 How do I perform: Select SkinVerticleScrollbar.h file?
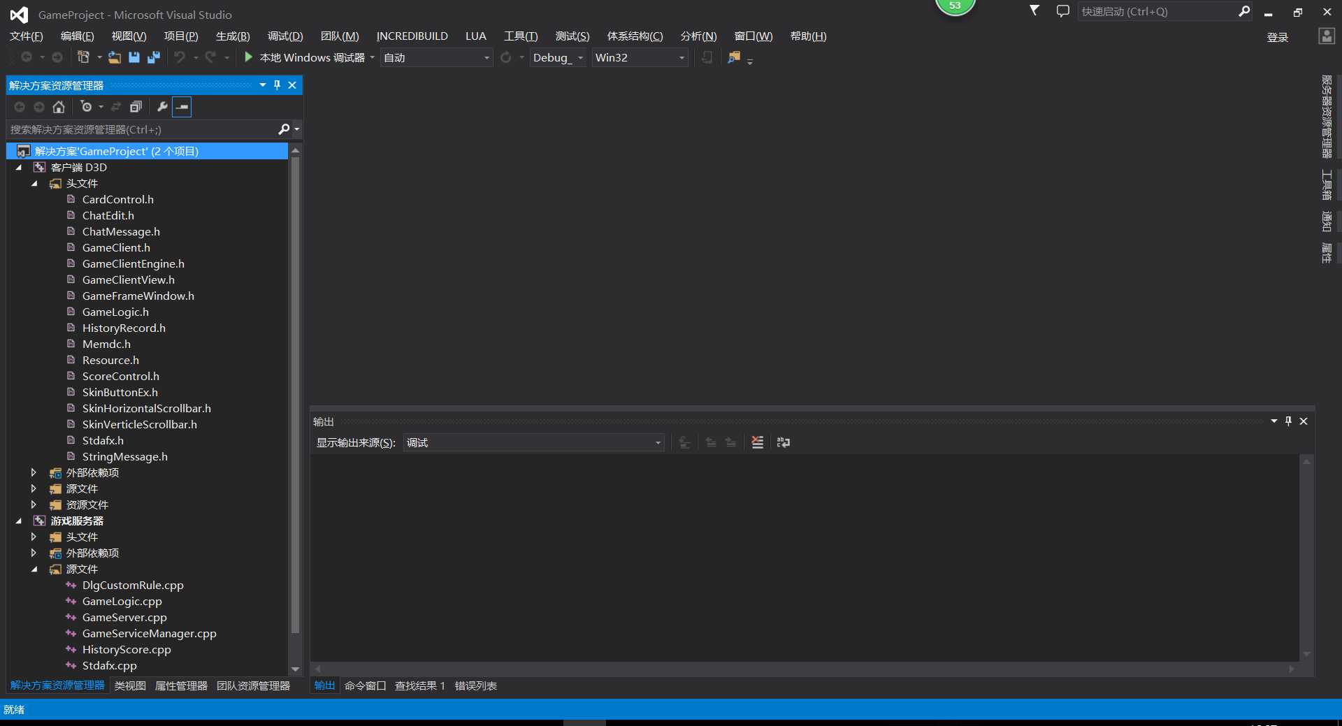[x=139, y=424]
